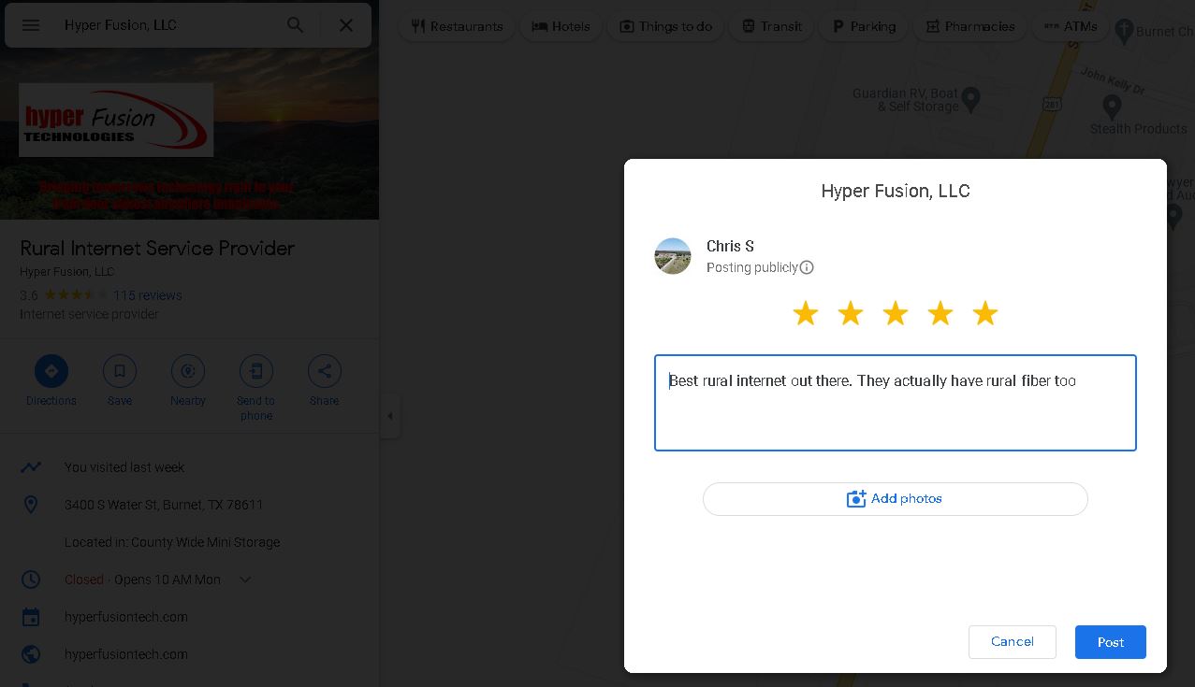Viewport: 1195px width, 687px height.
Task: Click the Closed · Opens 10 AM Mon hours text
Action: pos(142,580)
